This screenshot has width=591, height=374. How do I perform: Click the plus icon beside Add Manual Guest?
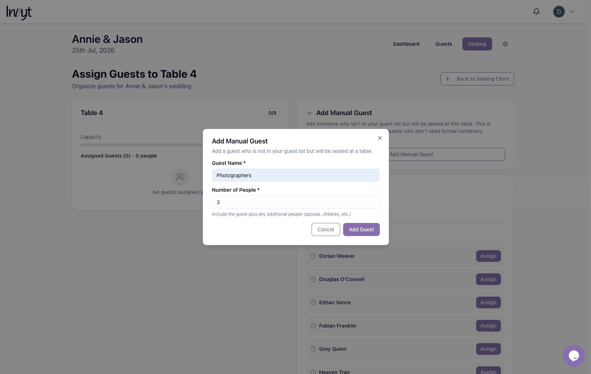click(309, 113)
